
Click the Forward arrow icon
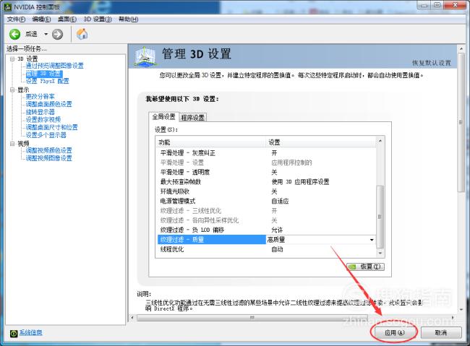pos(58,34)
